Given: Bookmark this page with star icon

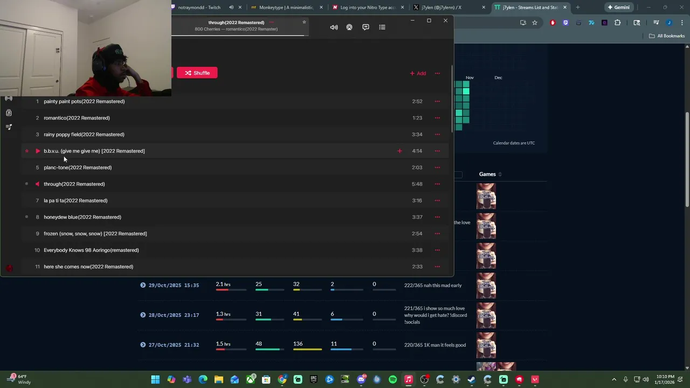Looking at the screenshot, I should [x=535, y=23].
